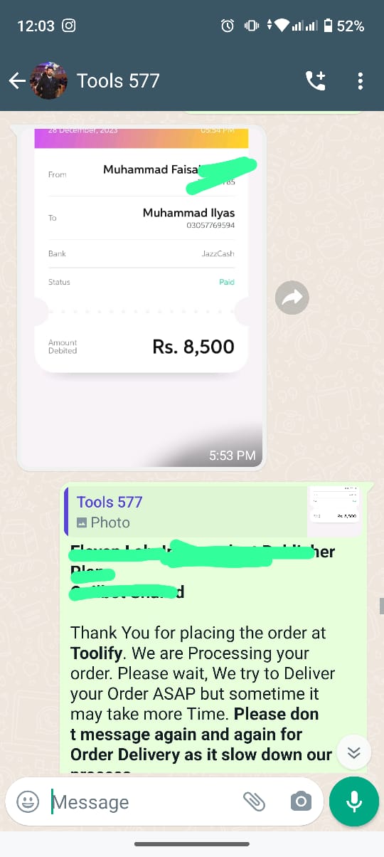Forward the payment receipt image
Viewport: 384px width, 857px height.
pyautogui.click(x=292, y=298)
